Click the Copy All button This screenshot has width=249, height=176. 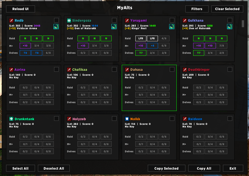tap(204, 168)
